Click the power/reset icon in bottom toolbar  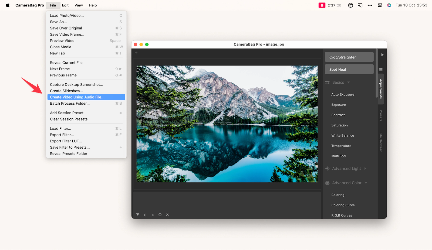160,215
